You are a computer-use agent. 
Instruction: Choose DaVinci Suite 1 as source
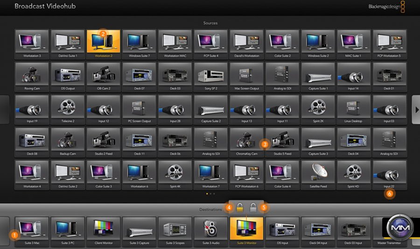68,44
